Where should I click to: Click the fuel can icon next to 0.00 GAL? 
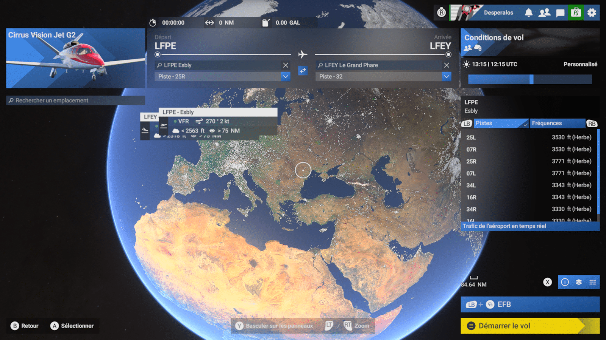point(266,23)
